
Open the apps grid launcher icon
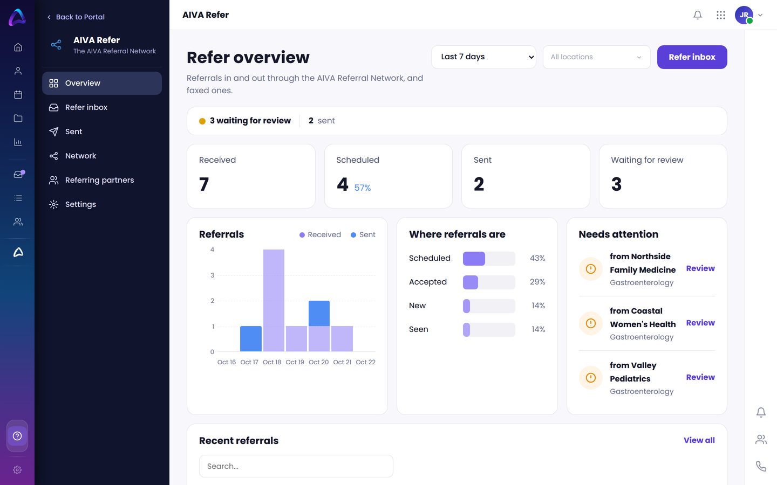pyautogui.click(x=721, y=15)
